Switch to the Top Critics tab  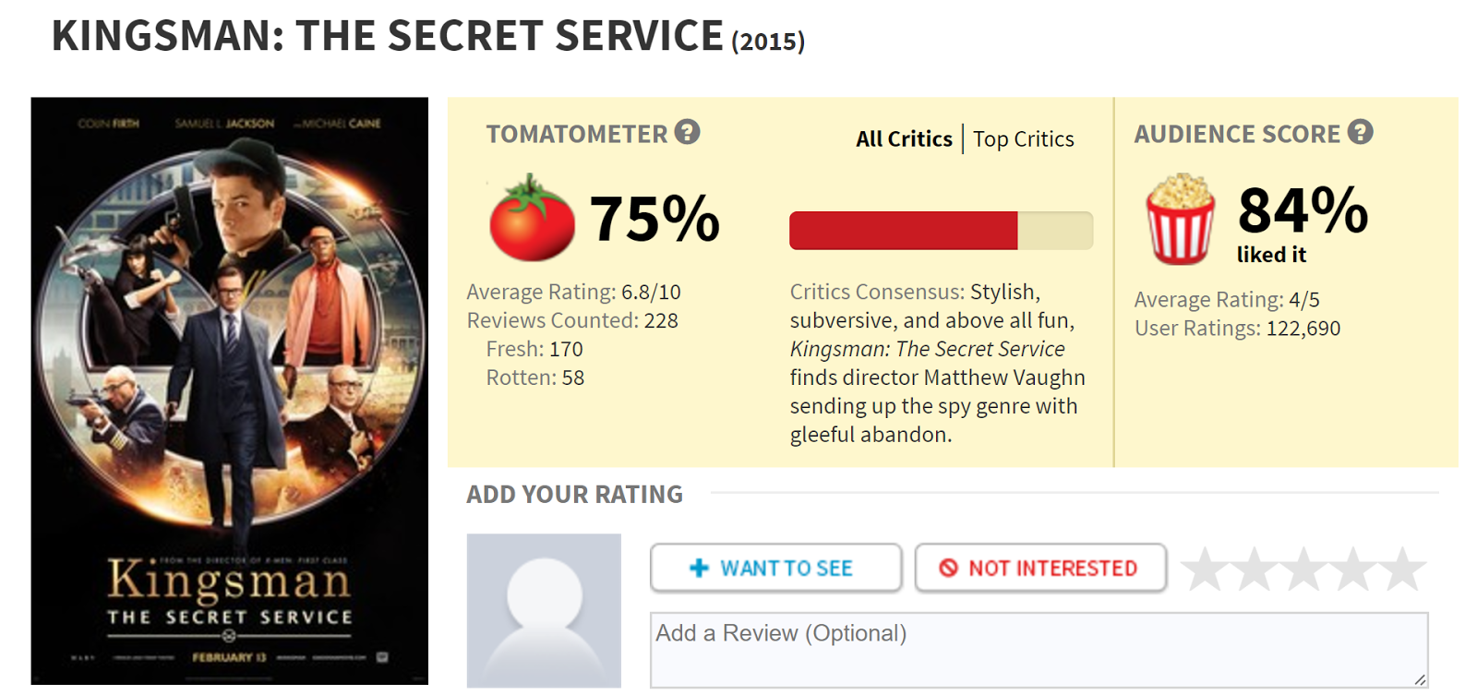tap(1023, 139)
